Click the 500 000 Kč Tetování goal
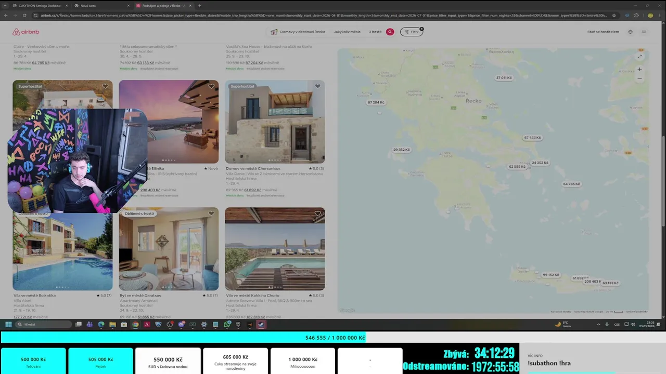Viewport: 666px width, 374px height. 33,362
